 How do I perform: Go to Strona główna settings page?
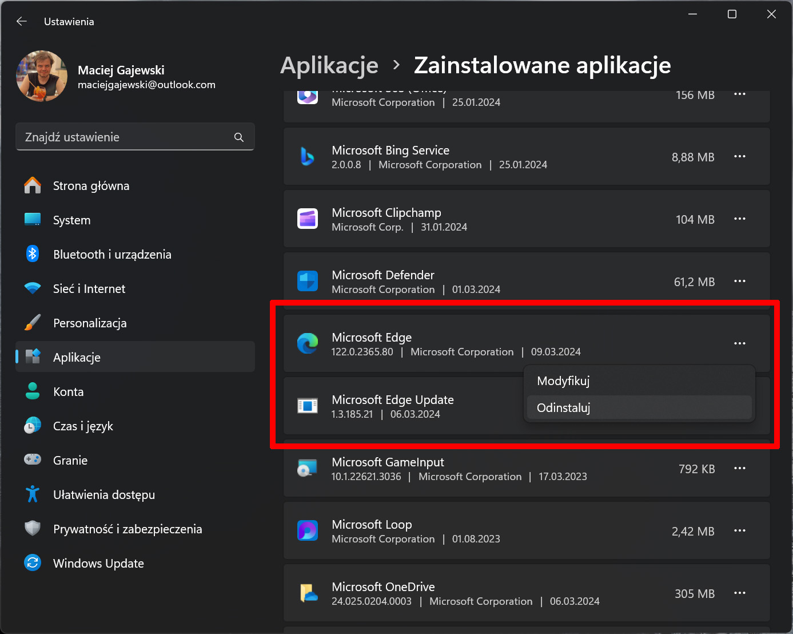click(x=135, y=185)
